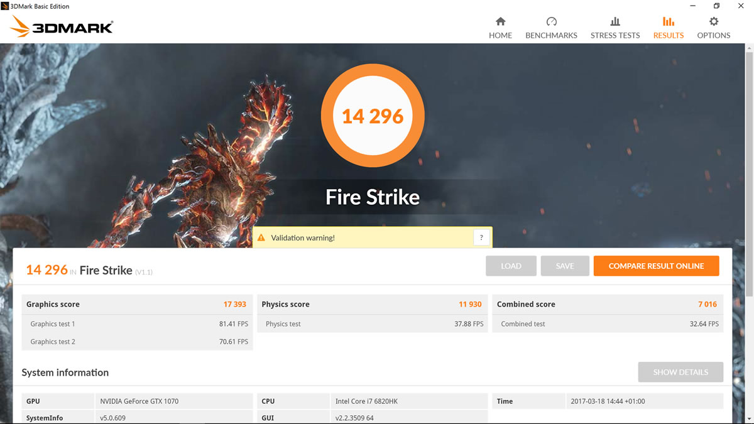Viewport: 754px width, 424px height.
Task: Open the STRESS TESTS tab label
Action: click(615, 36)
